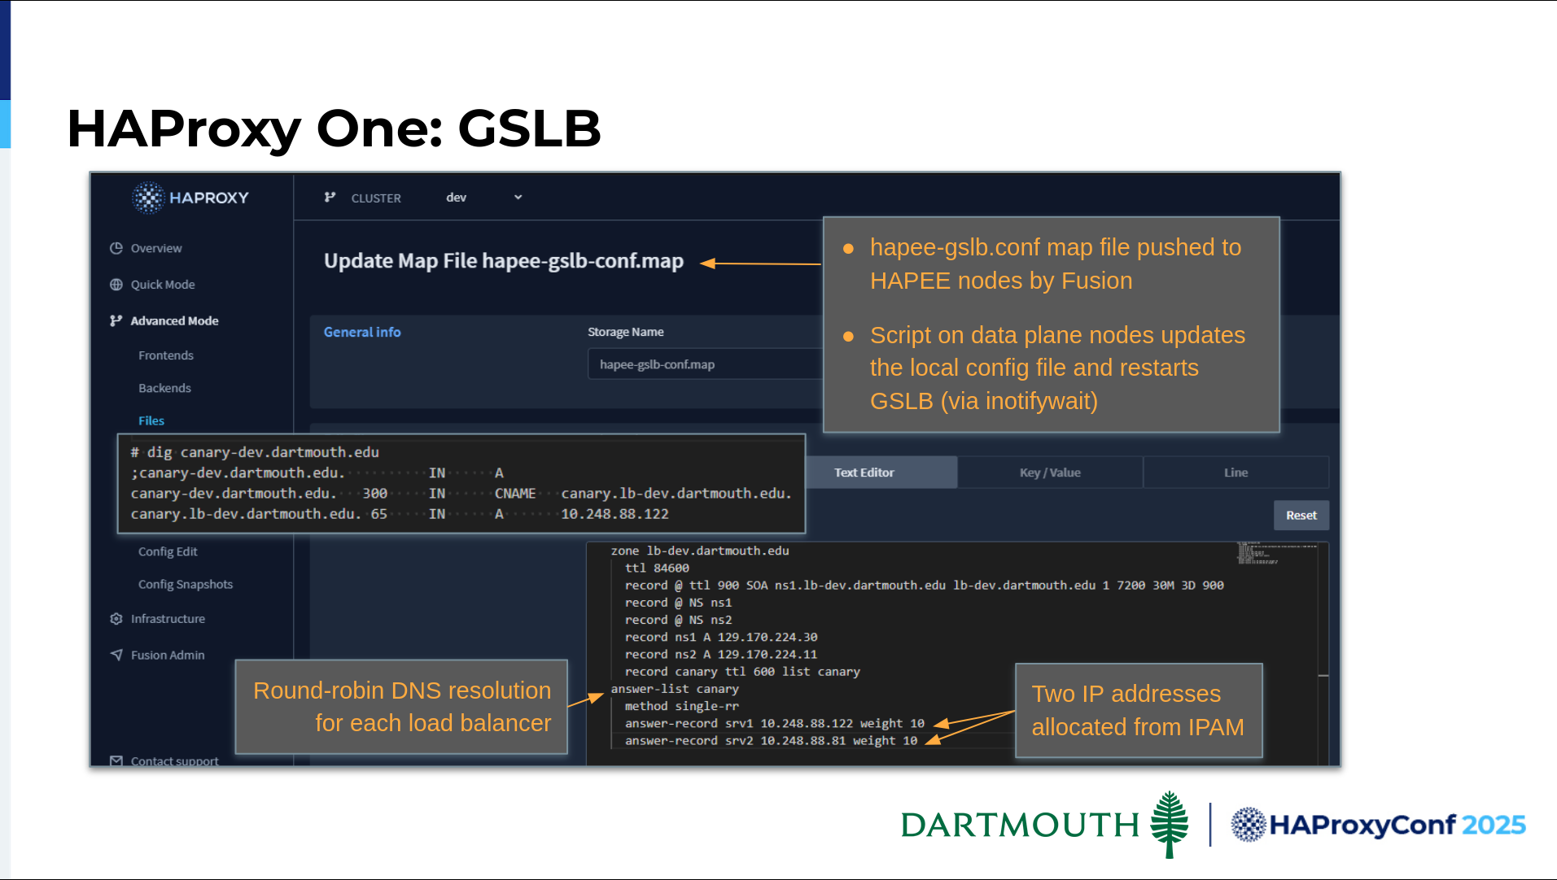Click the Reset button

(x=1301, y=516)
